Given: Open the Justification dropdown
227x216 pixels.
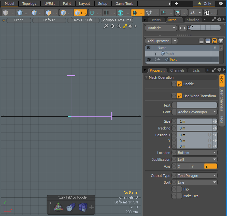Looking at the screenshot, I should click(197, 159).
